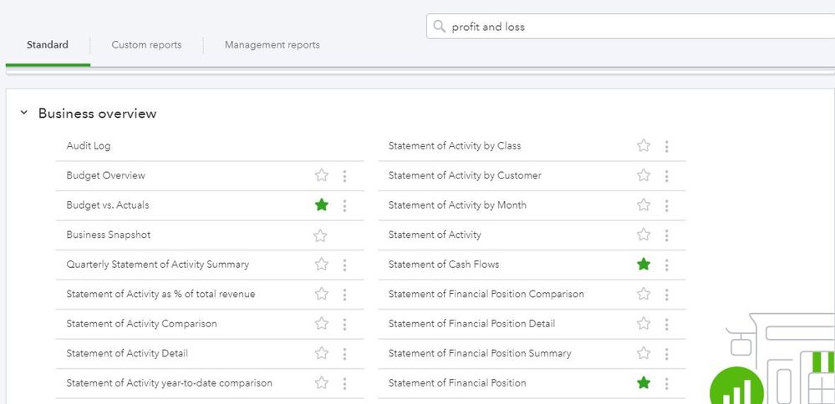The width and height of the screenshot is (835, 404).
Task: Open more options for Statement of Activity by Month
Action: [x=666, y=205]
